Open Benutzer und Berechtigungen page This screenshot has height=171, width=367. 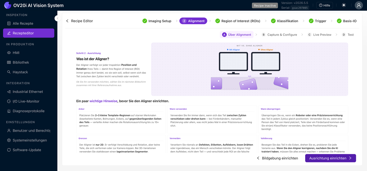pos(29,131)
